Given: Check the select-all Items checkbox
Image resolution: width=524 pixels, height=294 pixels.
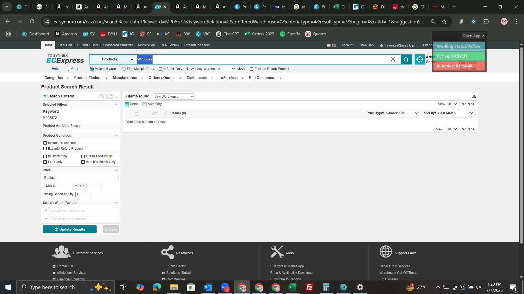Looking at the screenshot, I should tap(137, 114).
